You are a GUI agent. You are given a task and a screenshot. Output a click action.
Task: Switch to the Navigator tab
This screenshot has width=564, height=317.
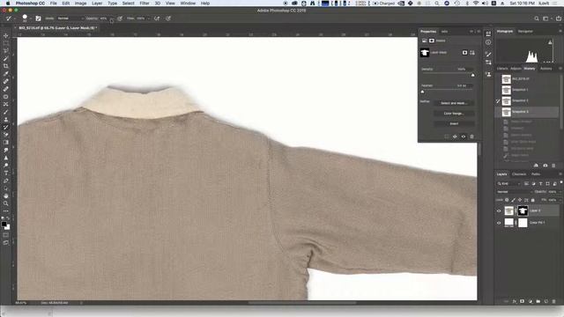[x=525, y=32]
